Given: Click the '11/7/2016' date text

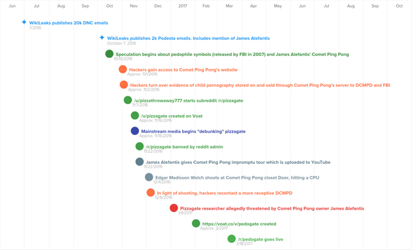Looking at the screenshot, I should point(140,105).
